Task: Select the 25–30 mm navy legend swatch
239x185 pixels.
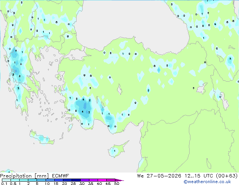Action: [76, 180]
